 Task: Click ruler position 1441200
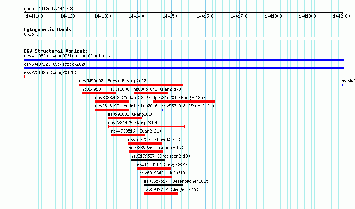click(x=69, y=16)
